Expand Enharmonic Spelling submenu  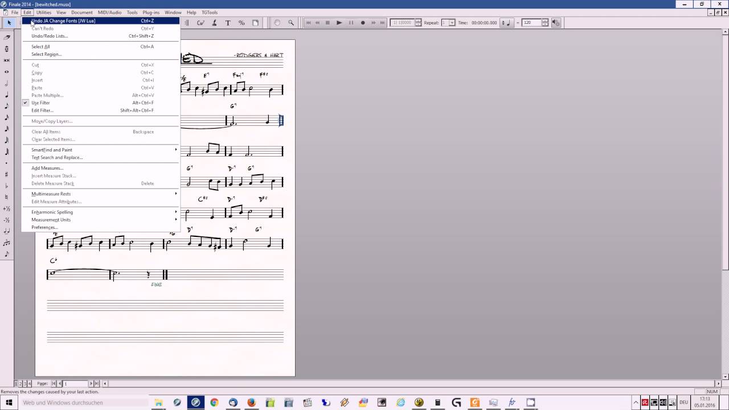[100, 212]
